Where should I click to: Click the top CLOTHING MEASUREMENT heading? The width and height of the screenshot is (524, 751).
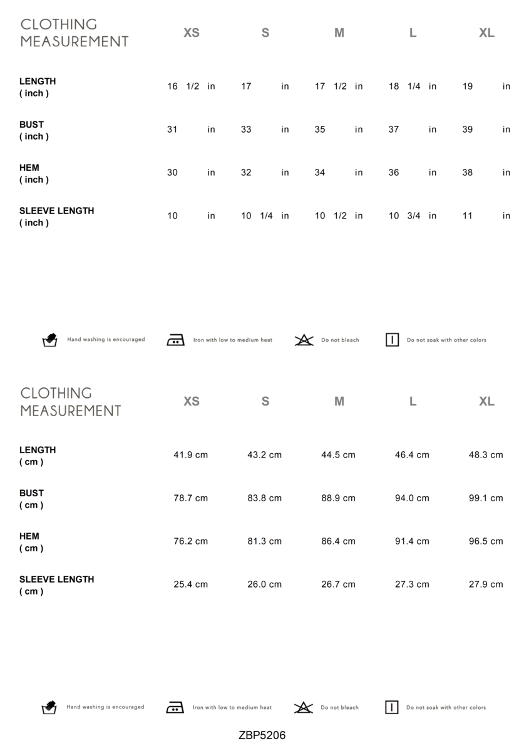(x=74, y=33)
